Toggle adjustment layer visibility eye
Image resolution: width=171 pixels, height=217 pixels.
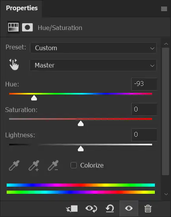coord(129,208)
